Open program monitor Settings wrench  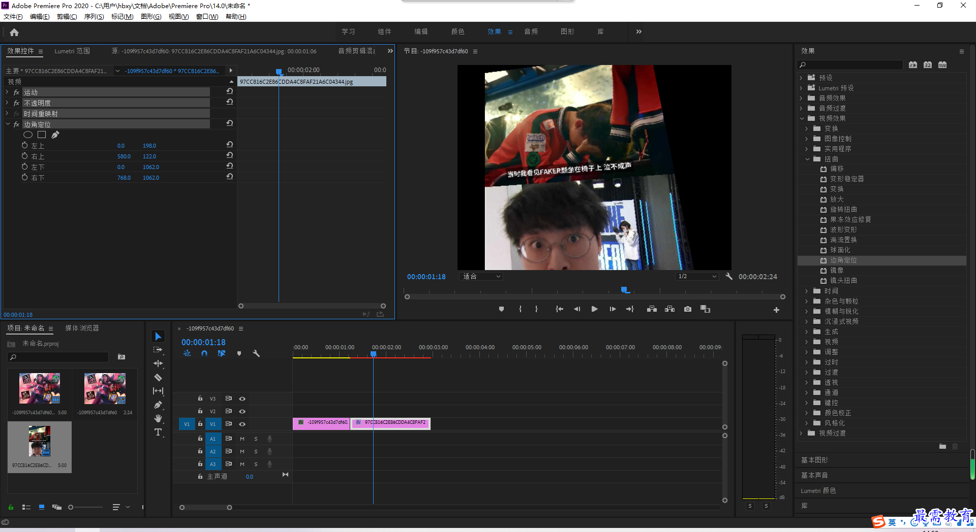(729, 276)
